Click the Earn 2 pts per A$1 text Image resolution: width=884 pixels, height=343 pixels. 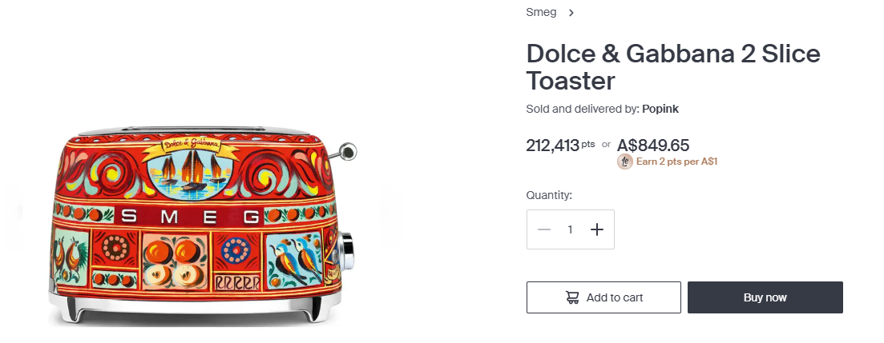click(676, 162)
